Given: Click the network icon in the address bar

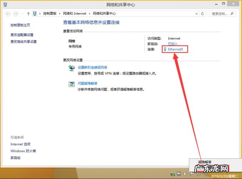Looking at the screenshot, I should (x=35, y=14).
